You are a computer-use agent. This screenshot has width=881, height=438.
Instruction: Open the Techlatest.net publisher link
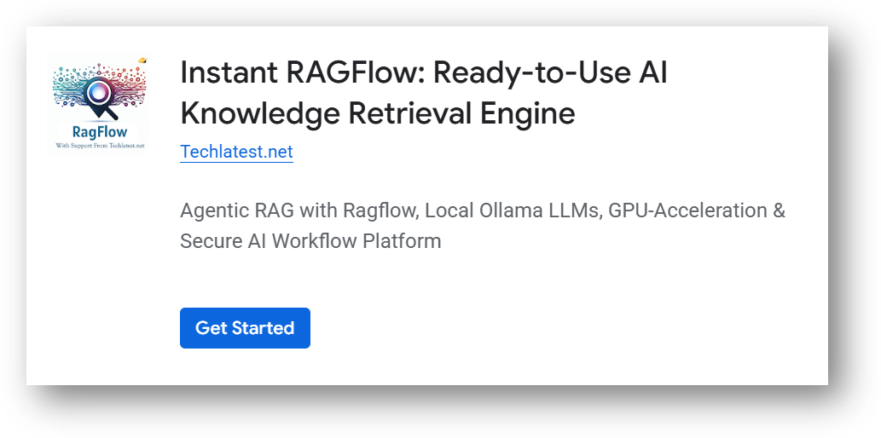[236, 152]
